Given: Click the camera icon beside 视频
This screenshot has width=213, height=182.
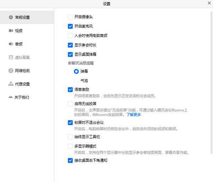Looking at the screenshot, I should point(11,31).
